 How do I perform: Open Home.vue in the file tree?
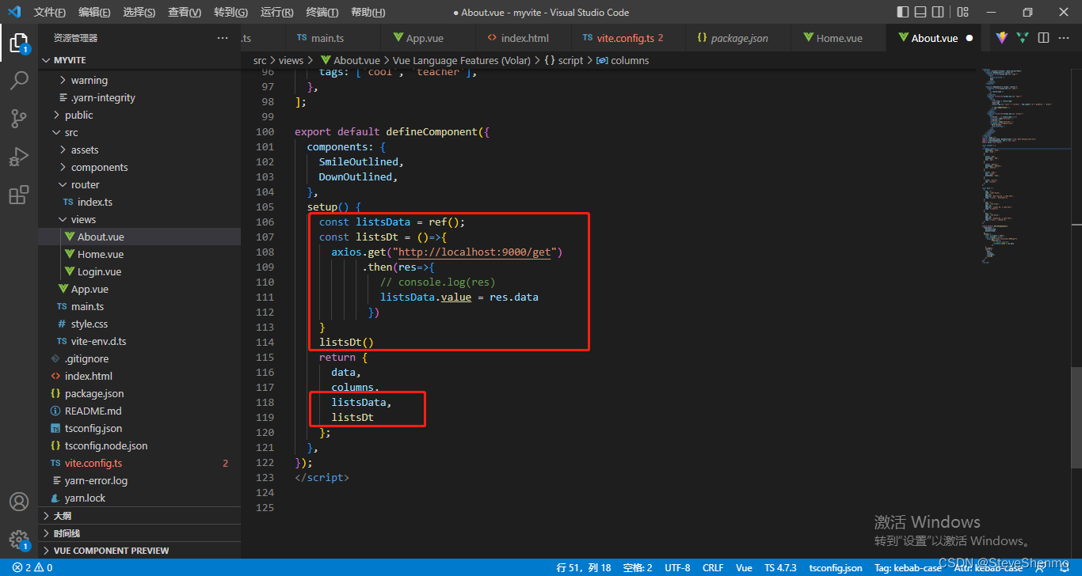point(139,254)
